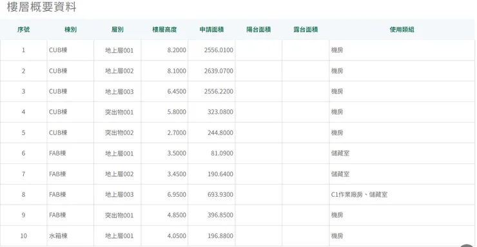Image resolution: width=477 pixels, height=247 pixels.
Task: Click the 使用類組 column header
Action: click(402, 30)
